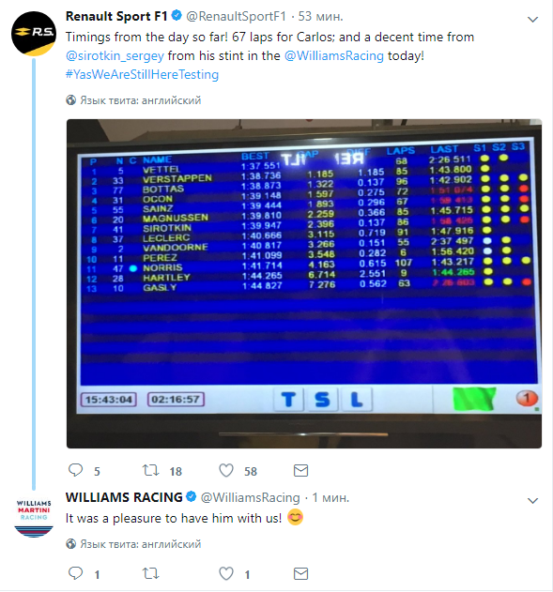This screenshot has width=553, height=592.
Task: Open the Renault Sport F1 account name
Action: pyautogui.click(x=116, y=16)
